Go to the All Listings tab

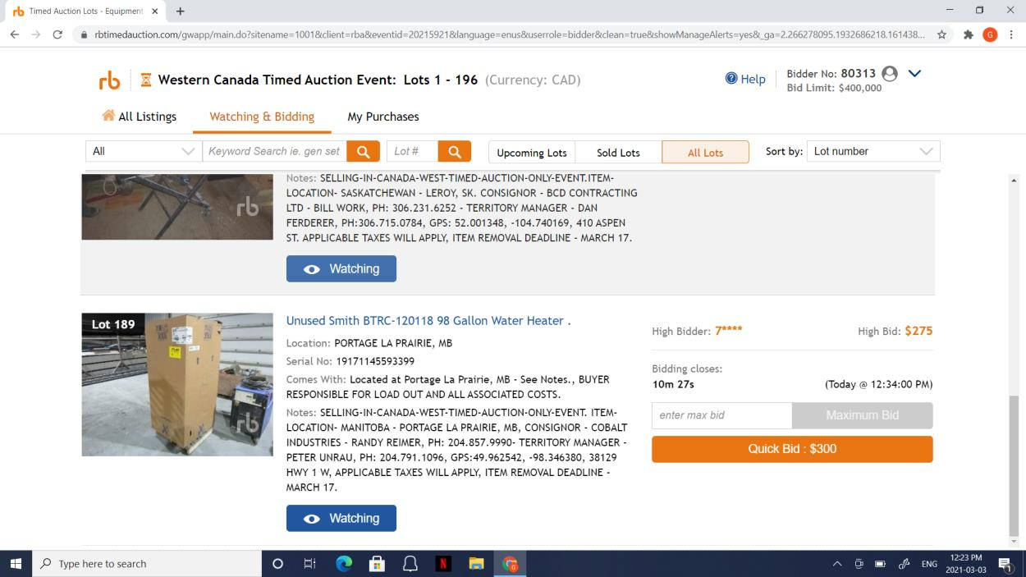(x=139, y=117)
